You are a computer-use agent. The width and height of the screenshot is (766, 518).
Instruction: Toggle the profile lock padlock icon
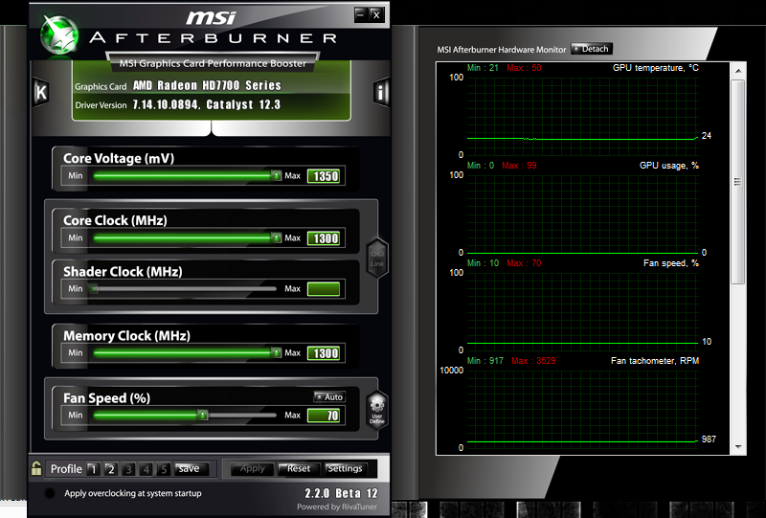pos(36,468)
